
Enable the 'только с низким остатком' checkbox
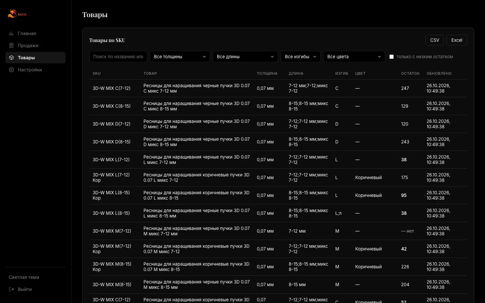[391, 57]
